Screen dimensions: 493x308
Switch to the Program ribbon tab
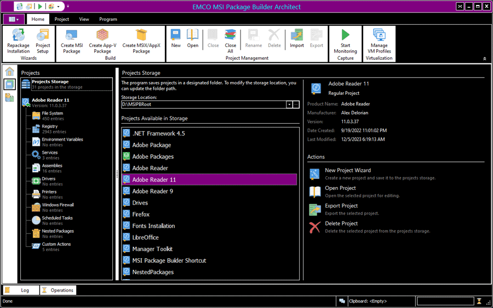coord(108,19)
